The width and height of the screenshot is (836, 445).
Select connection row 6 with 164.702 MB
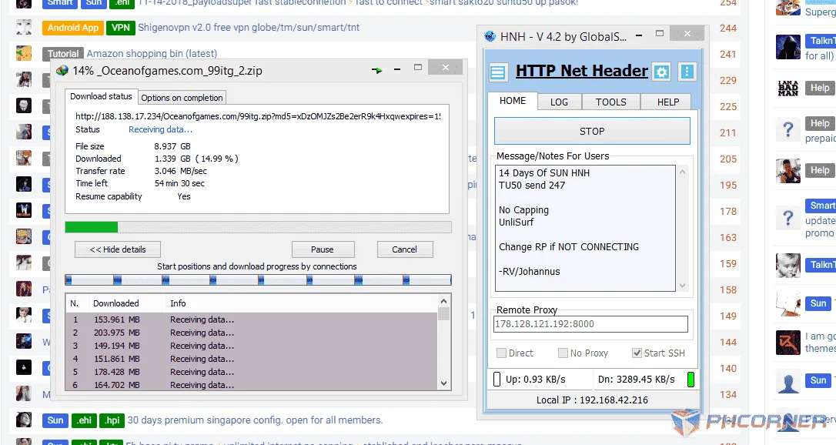click(x=251, y=385)
